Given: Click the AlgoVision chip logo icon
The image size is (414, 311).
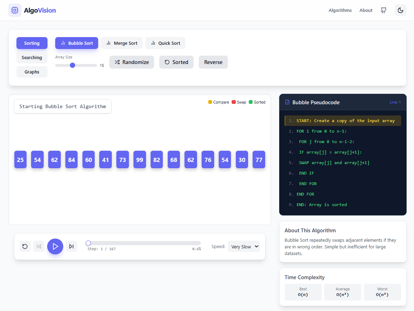Looking at the screenshot, I should point(15,10).
